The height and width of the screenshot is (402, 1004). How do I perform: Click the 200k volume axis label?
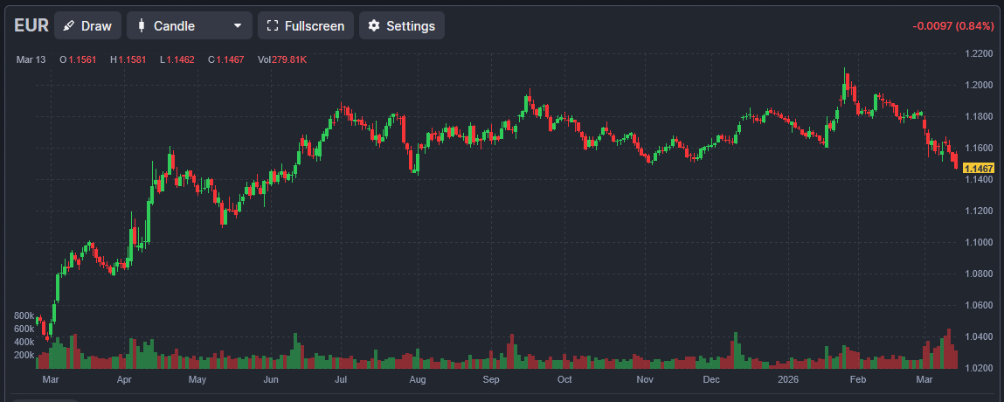[x=24, y=355]
